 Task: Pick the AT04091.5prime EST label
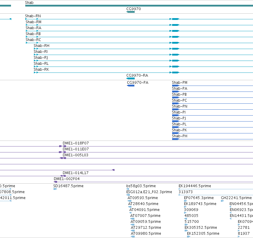pyautogui.click(x=144, y=210)
